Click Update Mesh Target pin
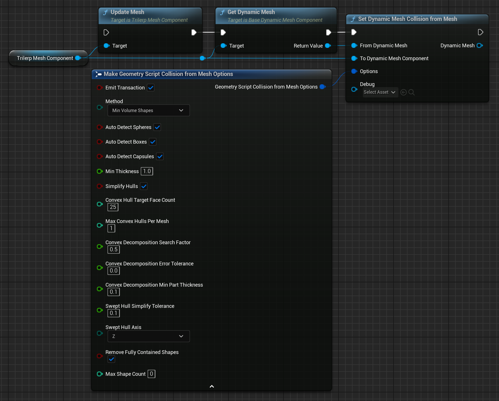The height and width of the screenshot is (401, 499). pyautogui.click(x=107, y=46)
